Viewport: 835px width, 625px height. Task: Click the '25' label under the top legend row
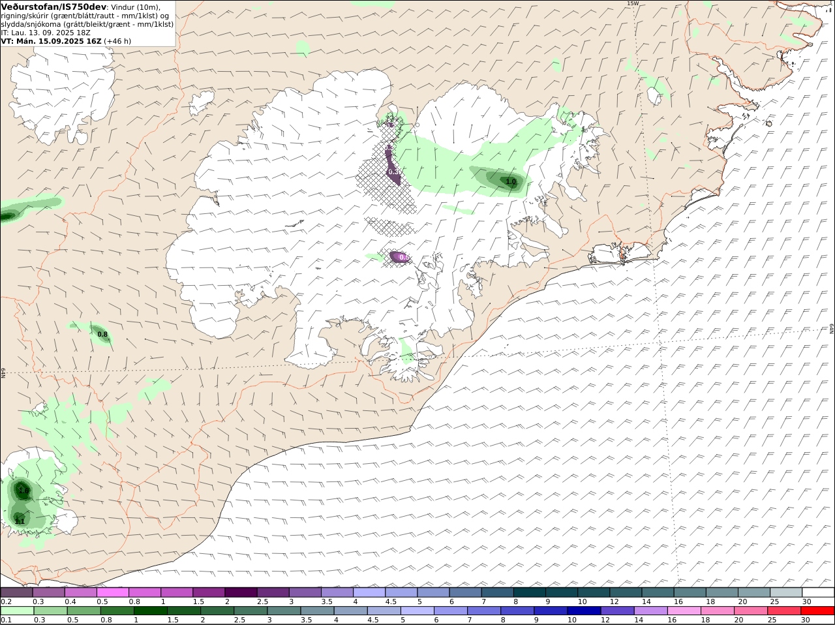click(774, 602)
